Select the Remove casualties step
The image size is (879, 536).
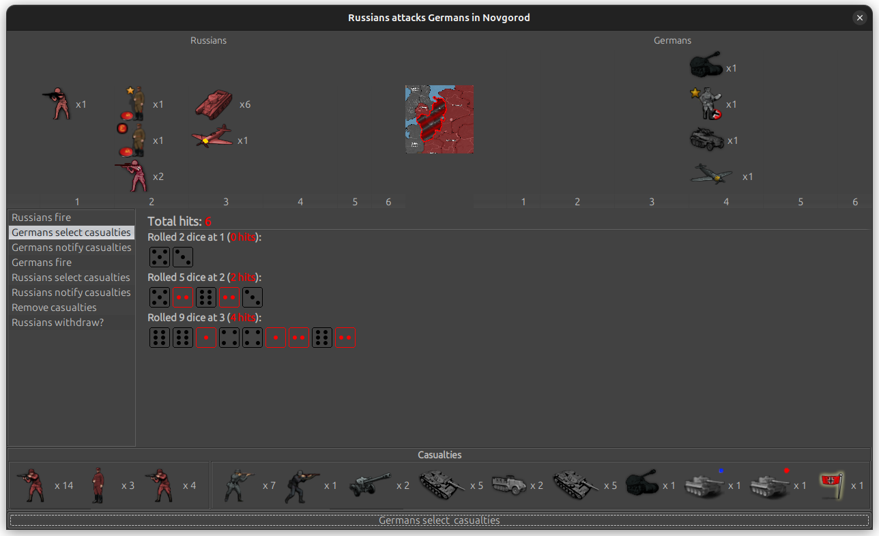54,307
